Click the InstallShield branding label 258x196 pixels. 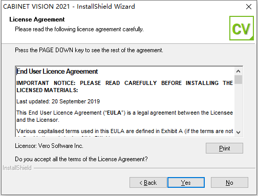pyautogui.click(x=17, y=168)
